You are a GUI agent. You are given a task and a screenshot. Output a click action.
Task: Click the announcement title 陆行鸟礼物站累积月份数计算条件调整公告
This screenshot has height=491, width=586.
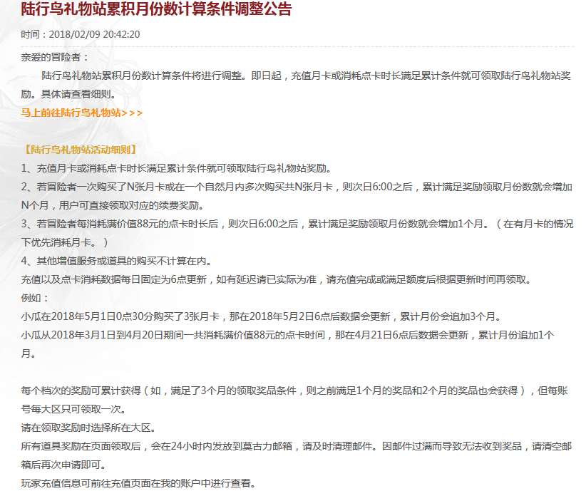point(156,9)
